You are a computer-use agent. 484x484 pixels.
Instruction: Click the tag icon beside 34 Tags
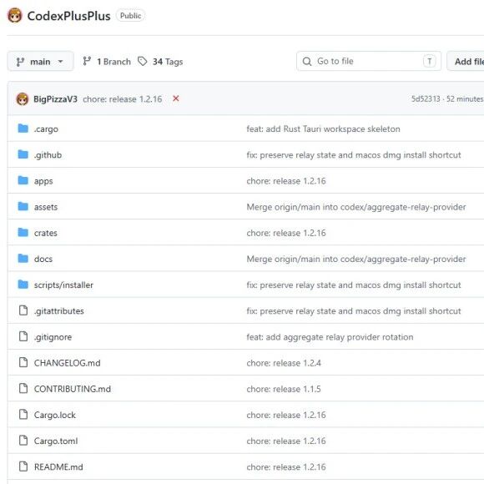(x=143, y=62)
